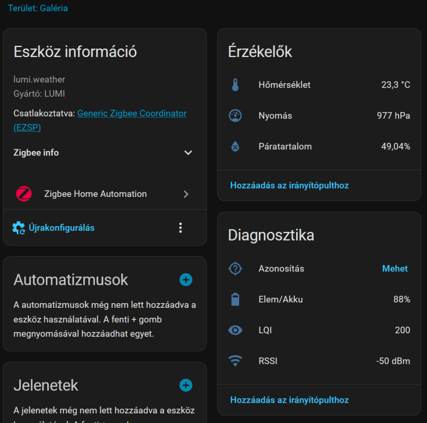Click the Azonosítás identify icon
Image resolution: width=427 pixels, height=423 pixels.
click(235, 268)
